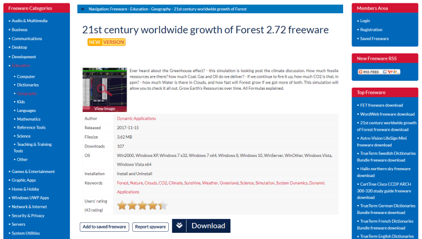Click the filesize value 3.62 MB
422x239 pixels.
pos(124,137)
